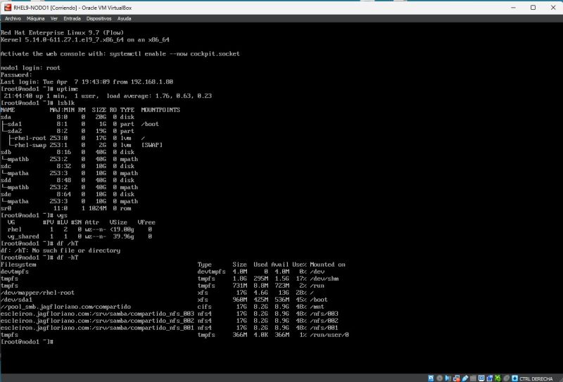Click the CTRL DERECHA host key label
563x382 pixels.
click(x=536, y=378)
